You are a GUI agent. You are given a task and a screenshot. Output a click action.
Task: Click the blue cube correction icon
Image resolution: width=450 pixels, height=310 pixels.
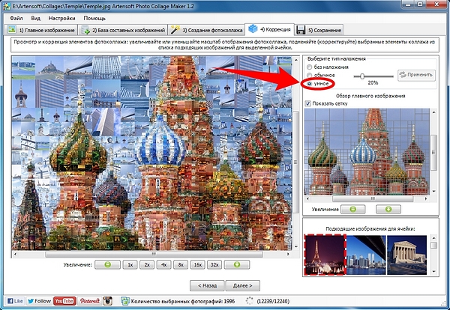coord(253,28)
